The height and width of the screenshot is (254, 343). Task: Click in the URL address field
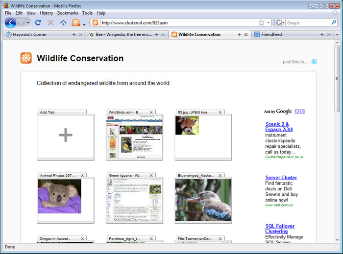point(176,23)
